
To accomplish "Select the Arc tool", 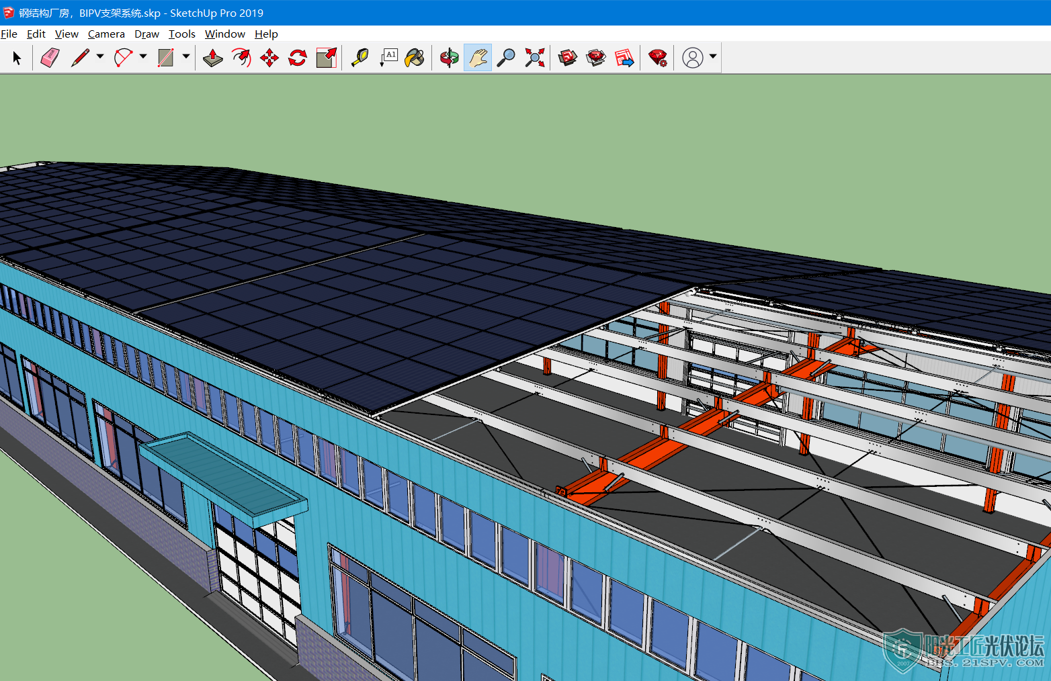I will tap(124, 58).
